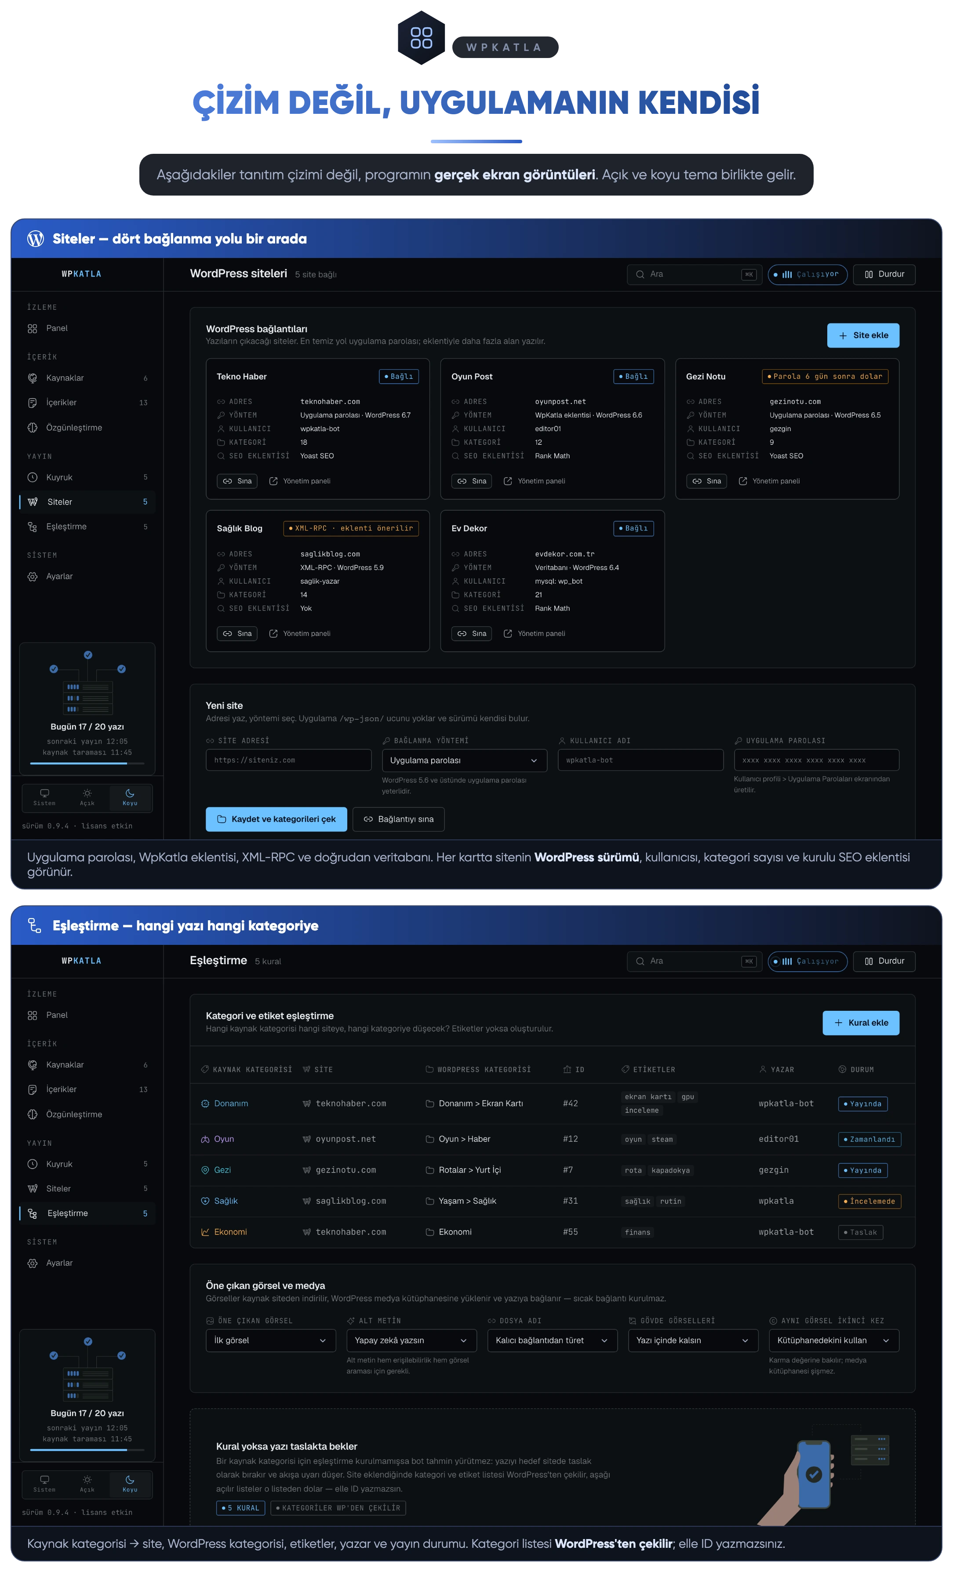Go to Panel in the Eşleştirme screen sidebar
953x1572 pixels.
pyautogui.click(x=87, y=1015)
